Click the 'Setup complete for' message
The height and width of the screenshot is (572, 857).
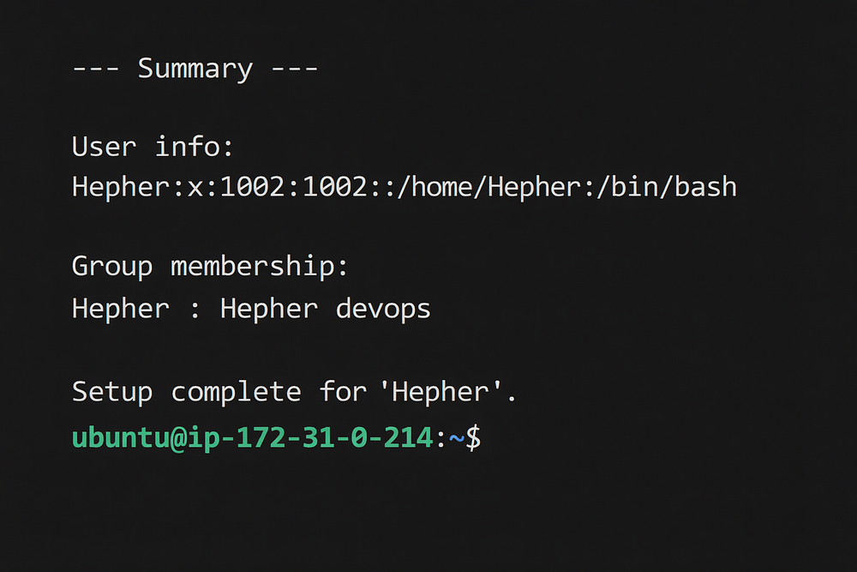[x=219, y=393]
